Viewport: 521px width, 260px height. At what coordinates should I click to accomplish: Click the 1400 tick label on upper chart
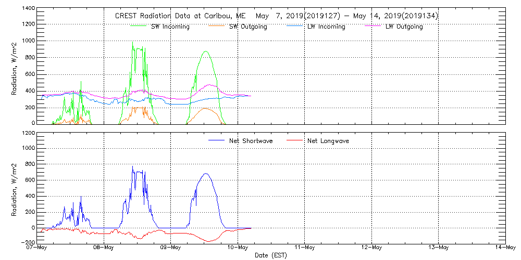coord(28,9)
